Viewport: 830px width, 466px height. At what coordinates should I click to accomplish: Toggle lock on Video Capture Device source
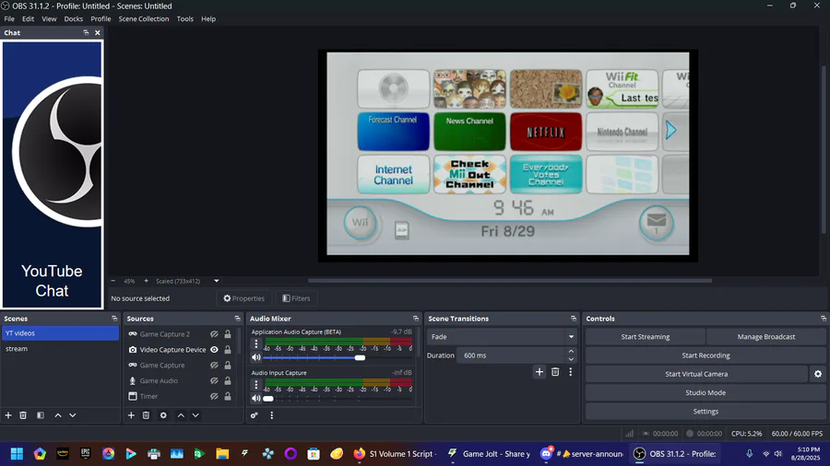(228, 350)
